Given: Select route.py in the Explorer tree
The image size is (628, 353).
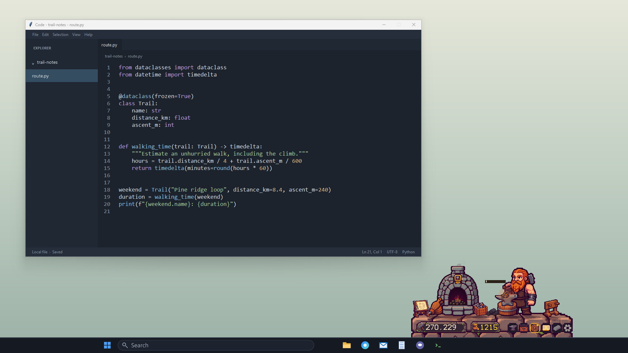Looking at the screenshot, I should pos(62,76).
